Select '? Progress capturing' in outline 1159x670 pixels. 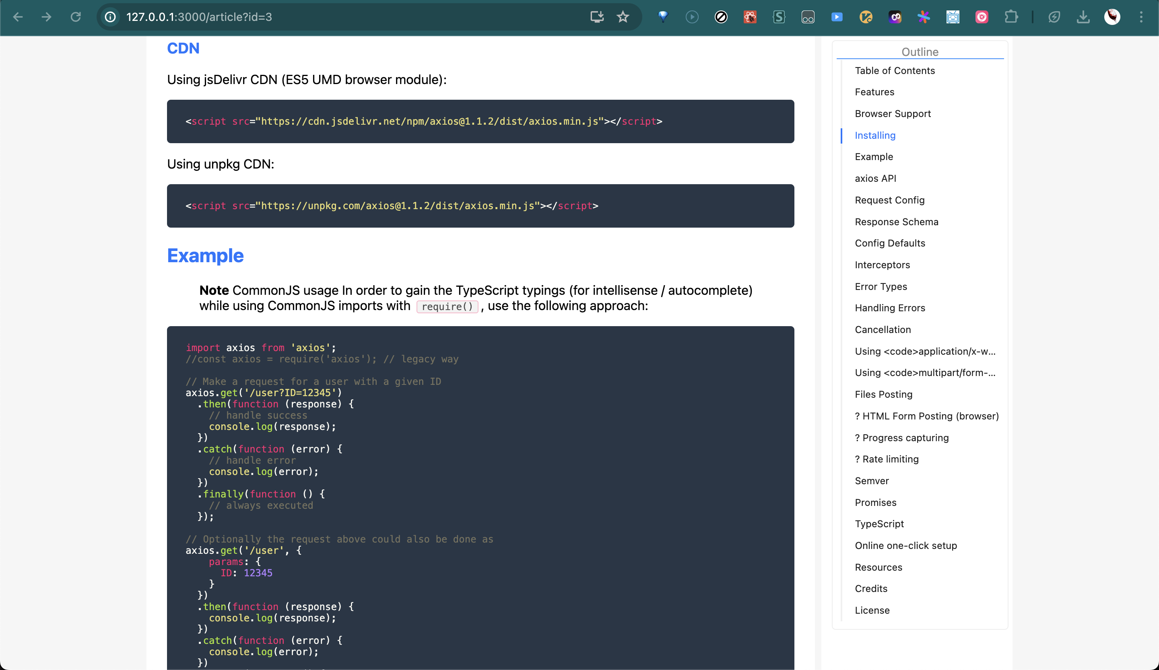[901, 438]
